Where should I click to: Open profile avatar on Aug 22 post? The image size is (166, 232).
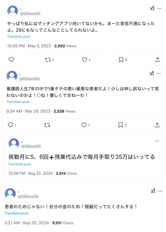[x=14, y=143]
